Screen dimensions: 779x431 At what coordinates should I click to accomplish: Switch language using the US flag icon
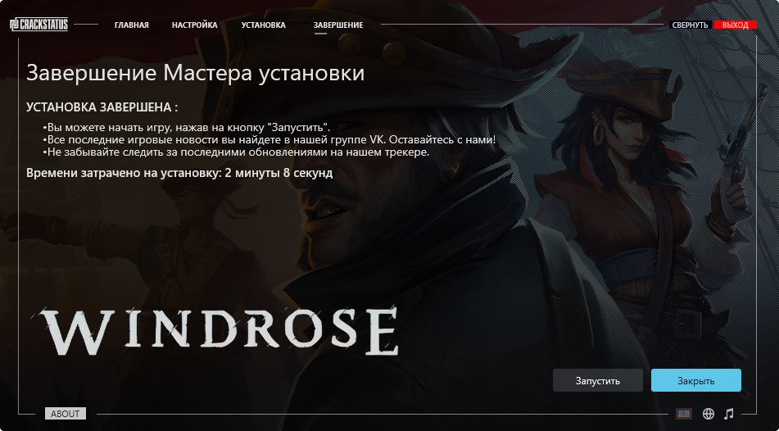point(684,414)
